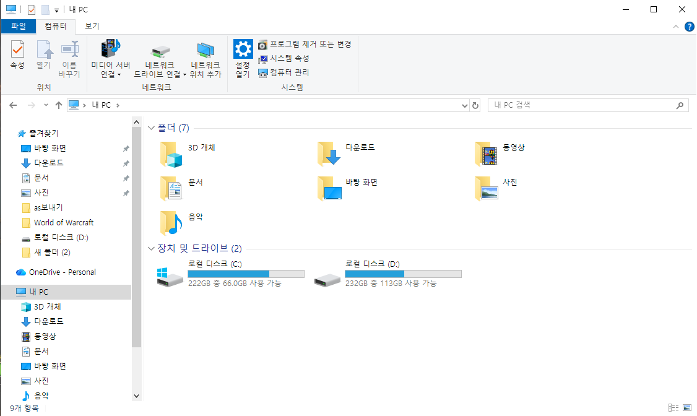697x416 pixels.
Task: Open 설정 열기 gear icon in ribbon
Action: click(x=243, y=50)
